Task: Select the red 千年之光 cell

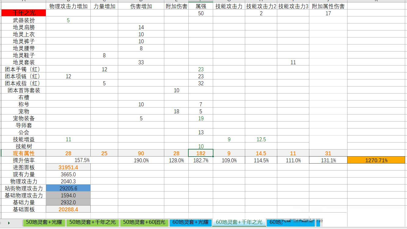Action: click(x=24, y=13)
